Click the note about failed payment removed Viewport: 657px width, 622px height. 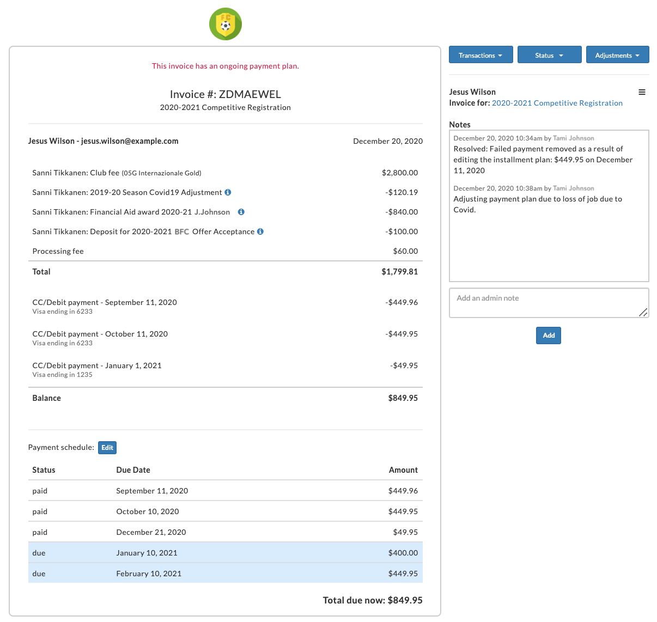click(543, 160)
